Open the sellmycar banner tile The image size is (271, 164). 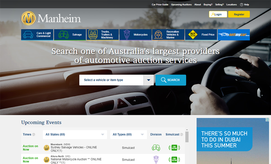(x=234, y=35)
